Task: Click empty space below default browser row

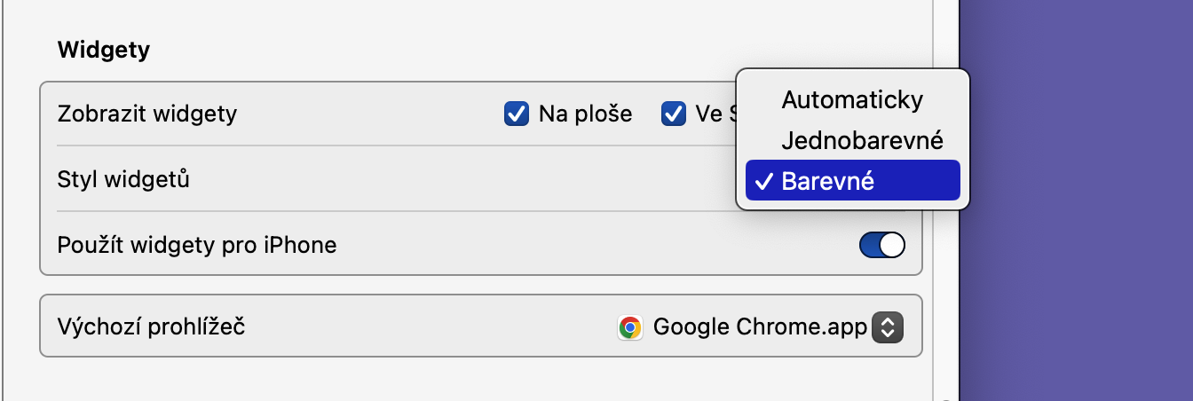Action: 479,380
